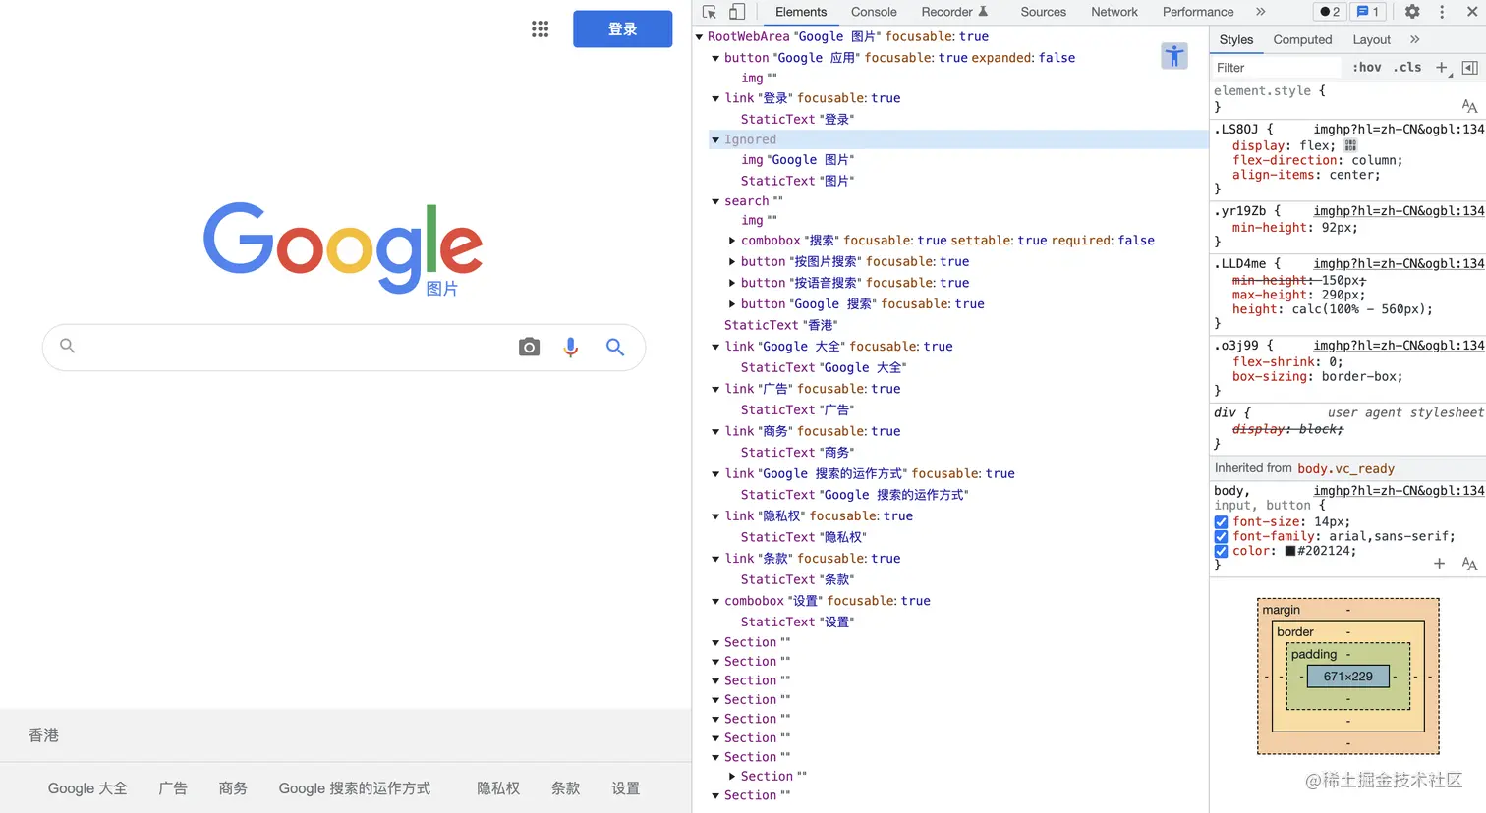Show more DevTools tabs chevron
The width and height of the screenshot is (1486, 813).
pyautogui.click(x=1261, y=12)
